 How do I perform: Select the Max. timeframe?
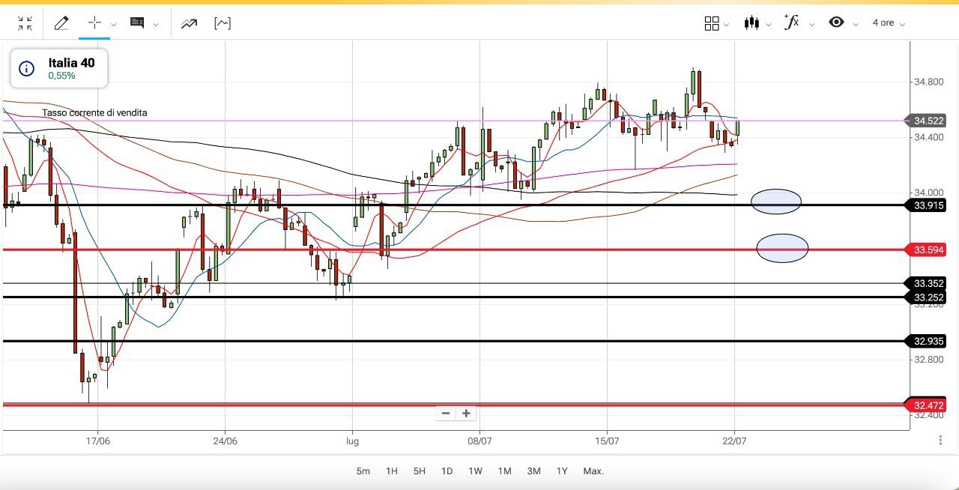[593, 471]
